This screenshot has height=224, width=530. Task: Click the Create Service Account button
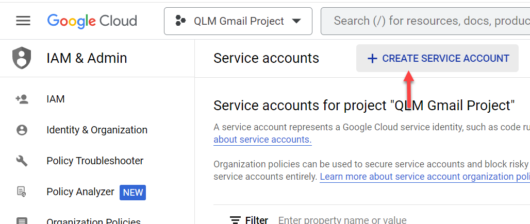point(437,58)
